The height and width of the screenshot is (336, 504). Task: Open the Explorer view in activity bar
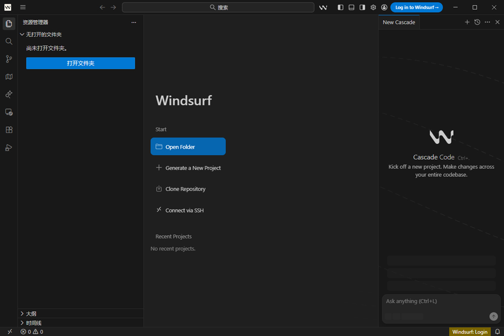point(9,24)
